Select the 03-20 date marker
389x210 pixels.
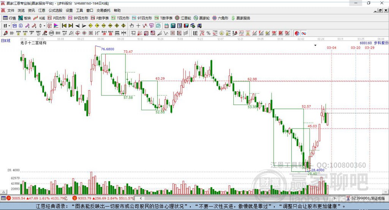click(x=356, y=47)
